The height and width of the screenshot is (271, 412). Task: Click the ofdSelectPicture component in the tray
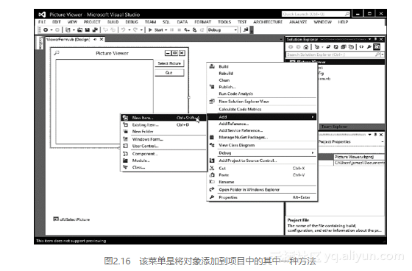(71, 219)
